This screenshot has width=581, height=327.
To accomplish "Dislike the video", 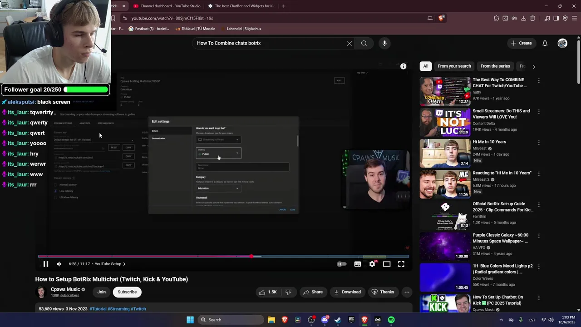I will [x=288, y=292].
